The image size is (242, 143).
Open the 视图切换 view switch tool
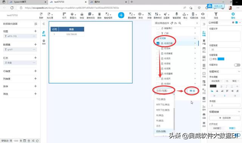194,15
